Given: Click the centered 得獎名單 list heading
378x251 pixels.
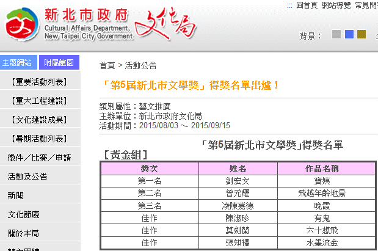Looking at the screenshot, I should pyautogui.click(x=272, y=145).
